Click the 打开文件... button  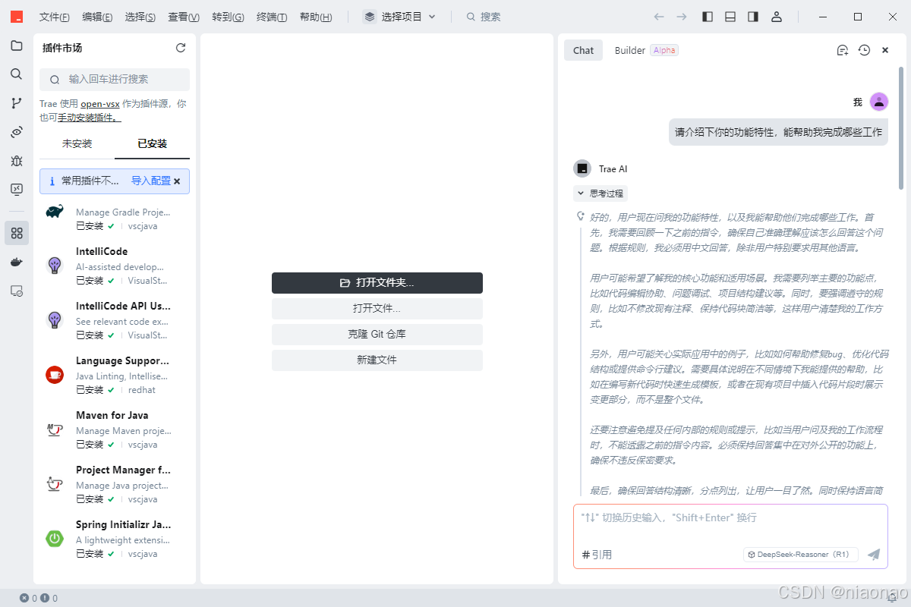[x=377, y=308]
